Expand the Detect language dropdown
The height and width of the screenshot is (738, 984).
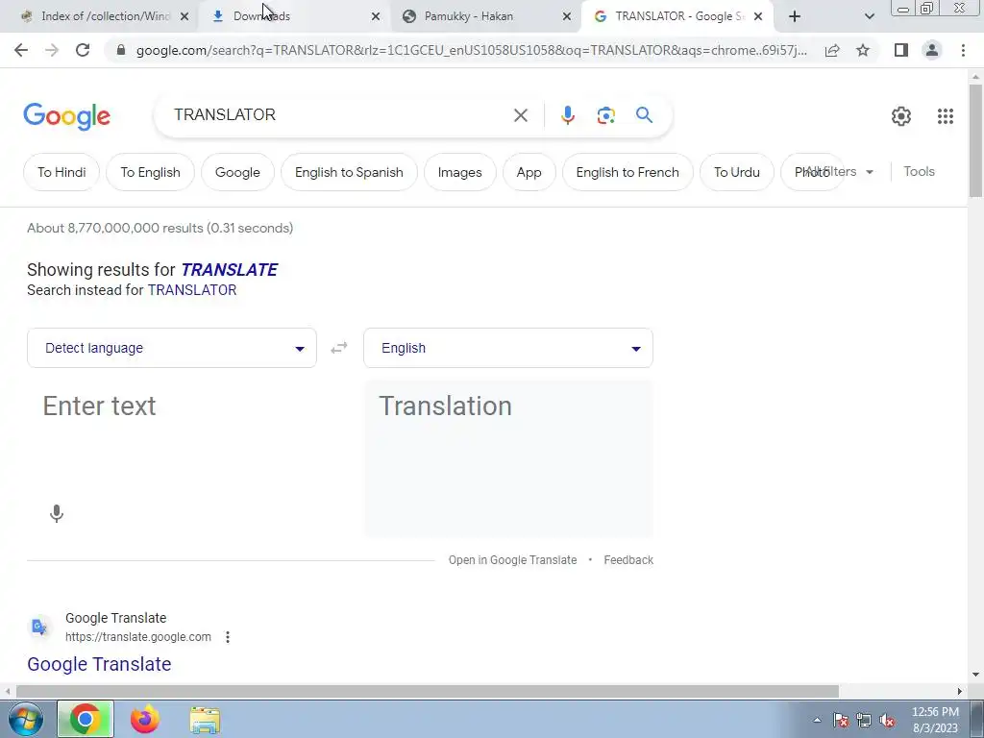click(x=172, y=348)
